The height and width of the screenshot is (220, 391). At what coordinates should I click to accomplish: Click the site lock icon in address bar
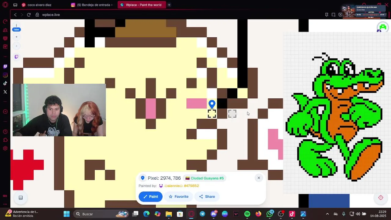point(37,15)
